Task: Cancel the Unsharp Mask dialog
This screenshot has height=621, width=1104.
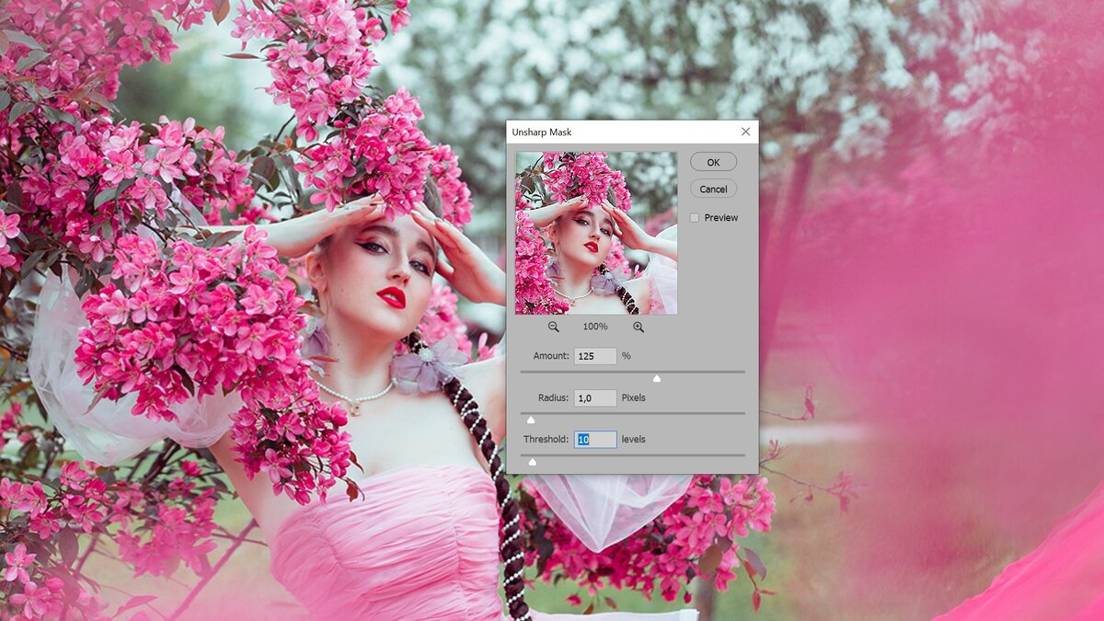Action: pyautogui.click(x=713, y=189)
